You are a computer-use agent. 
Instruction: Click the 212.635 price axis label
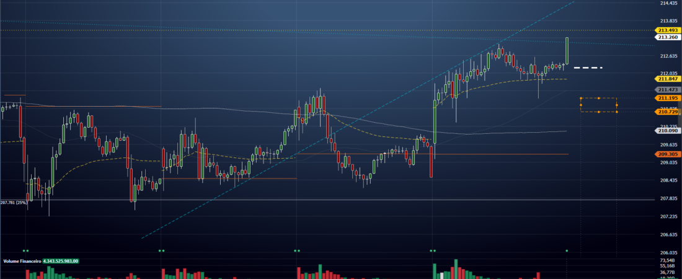pyautogui.click(x=670, y=56)
